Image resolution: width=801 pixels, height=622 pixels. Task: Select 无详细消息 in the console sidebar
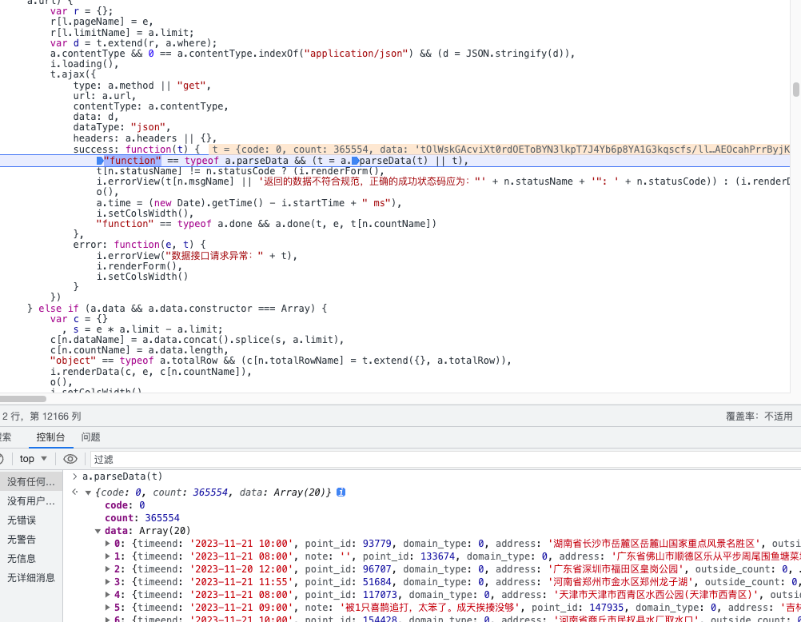[31, 577]
